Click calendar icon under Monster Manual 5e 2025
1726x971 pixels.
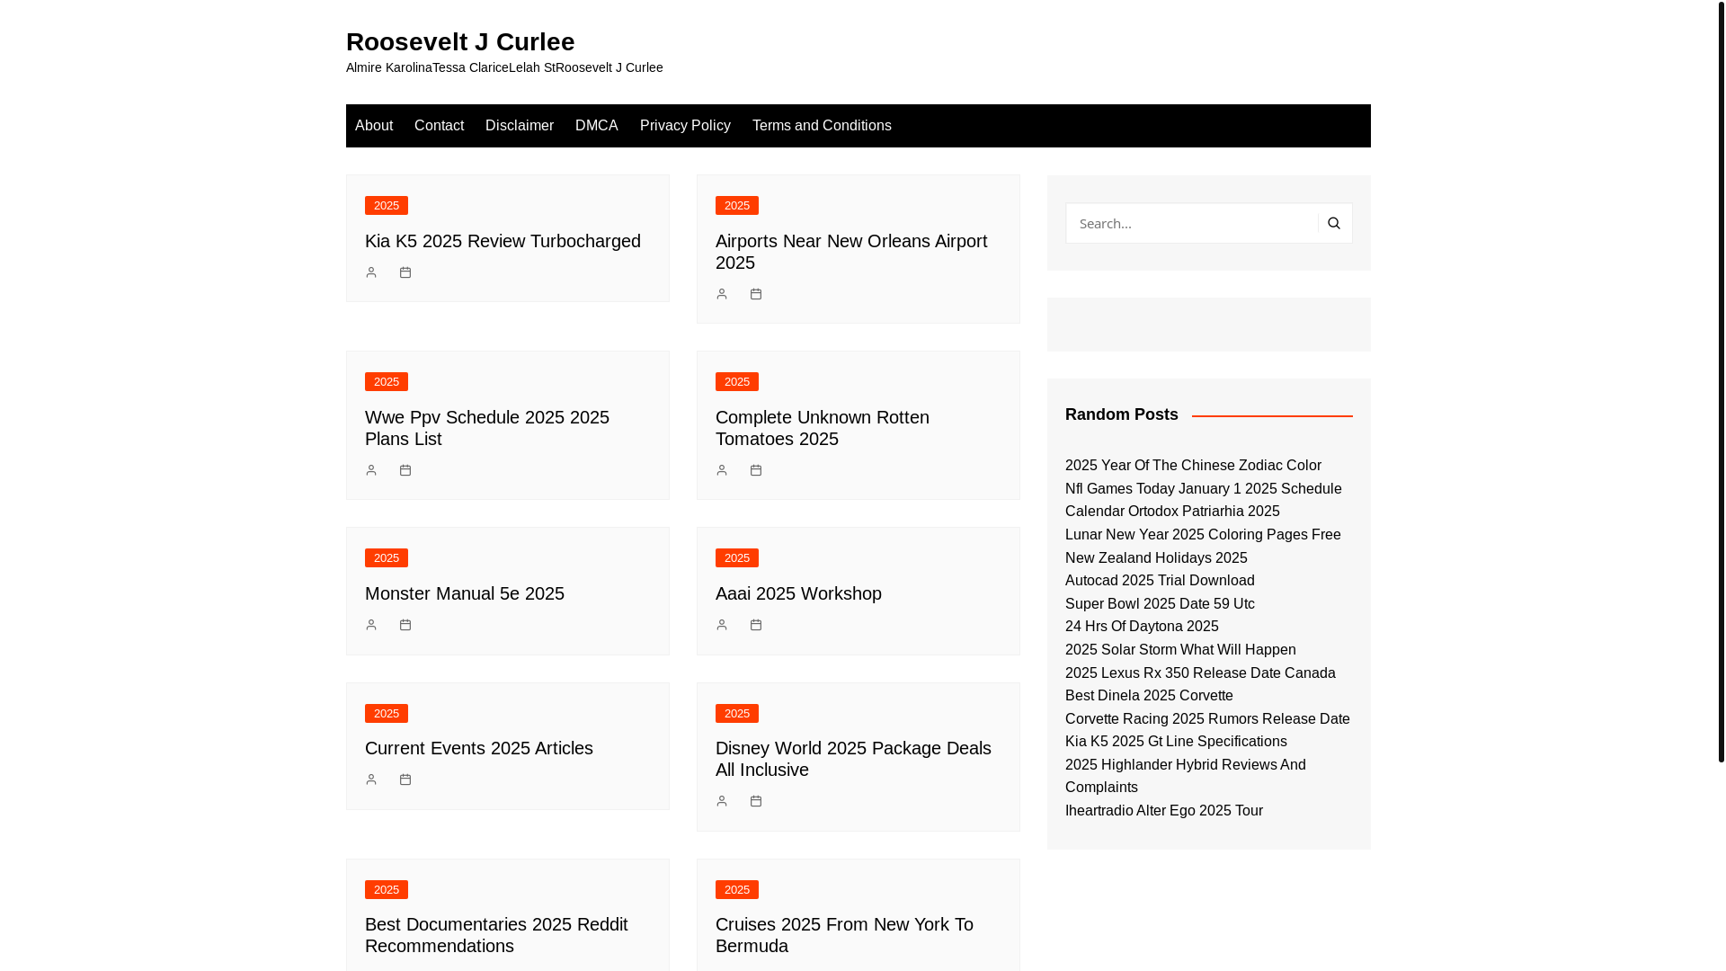click(405, 625)
